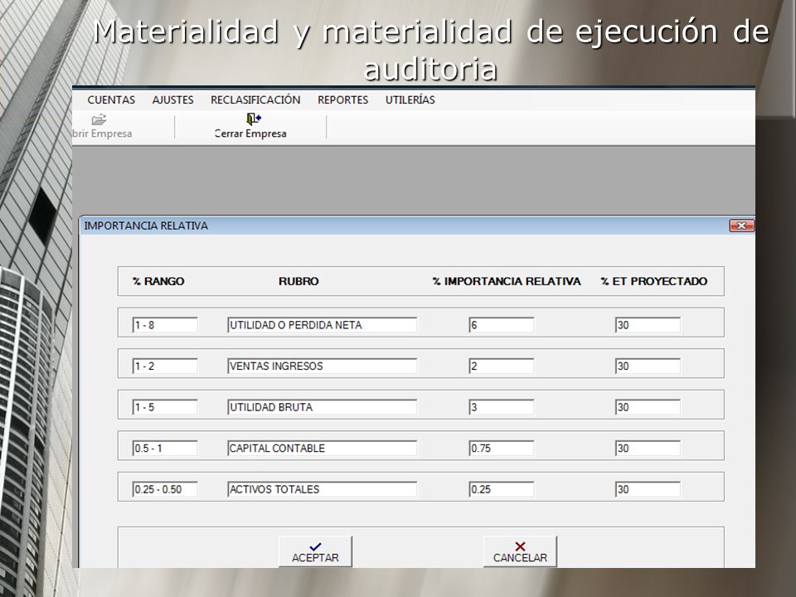
Task: Edit ET proyectado for Activos Totales
Action: point(648,489)
